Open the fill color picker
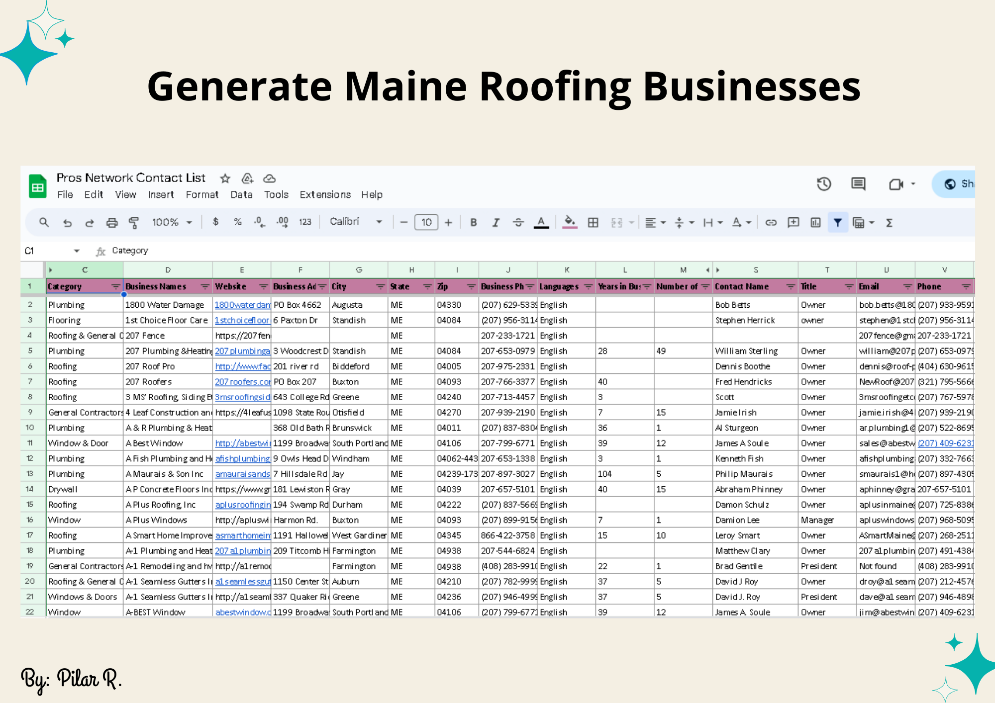The width and height of the screenshot is (995, 703). [570, 222]
